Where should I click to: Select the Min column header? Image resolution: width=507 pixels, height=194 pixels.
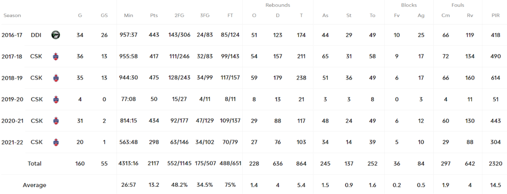(x=128, y=16)
